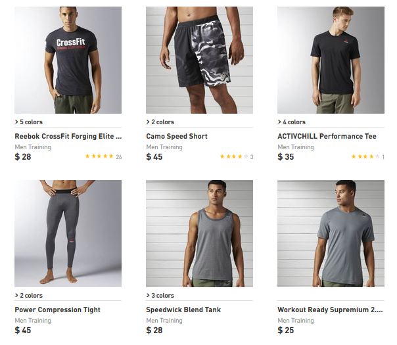This screenshot has width=397, height=345.
Task: Select the Speedwick Blend Tank title
Action: 183,310
